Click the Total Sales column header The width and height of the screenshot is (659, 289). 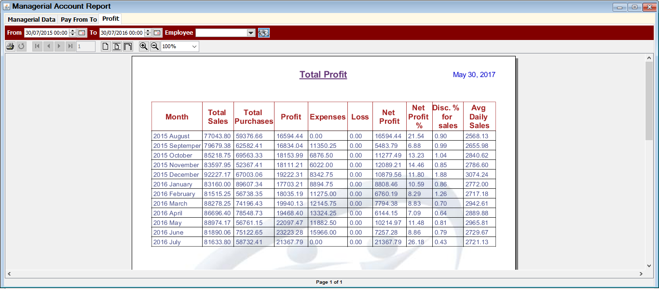[x=218, y=117]
